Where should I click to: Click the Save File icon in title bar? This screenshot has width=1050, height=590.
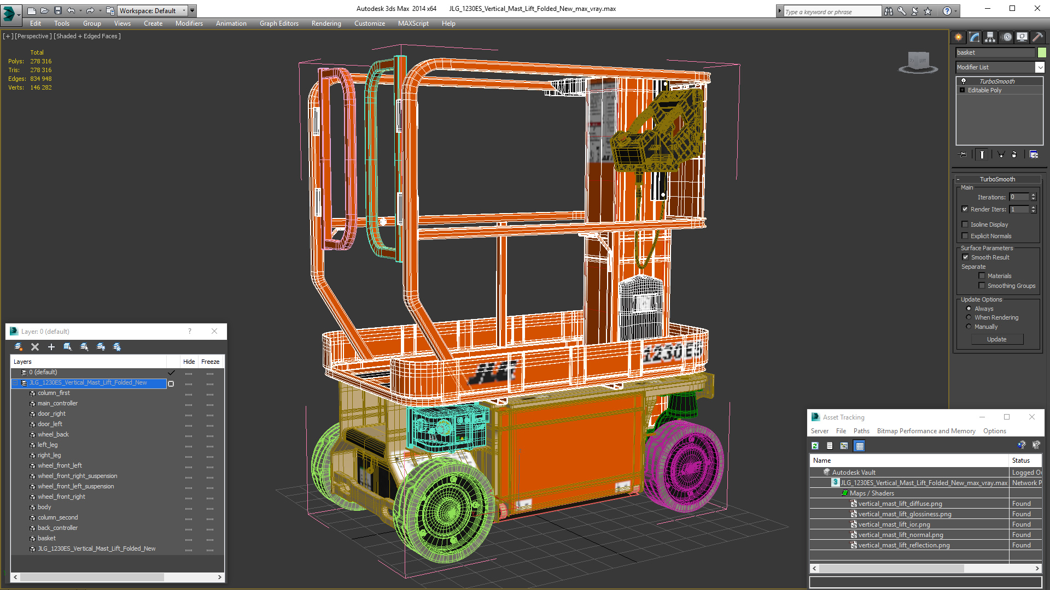57,10
